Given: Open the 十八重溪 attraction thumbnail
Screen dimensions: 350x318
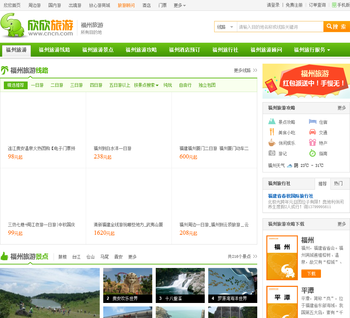Looking at the screenshot, I should pos(180,285).
